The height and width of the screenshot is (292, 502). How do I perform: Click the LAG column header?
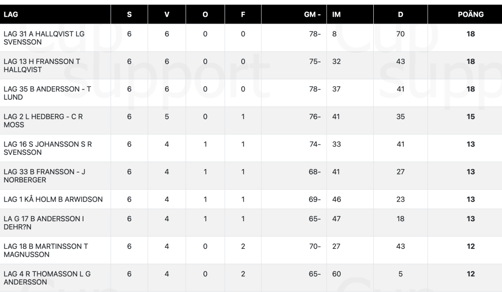[x=11, y=15]
